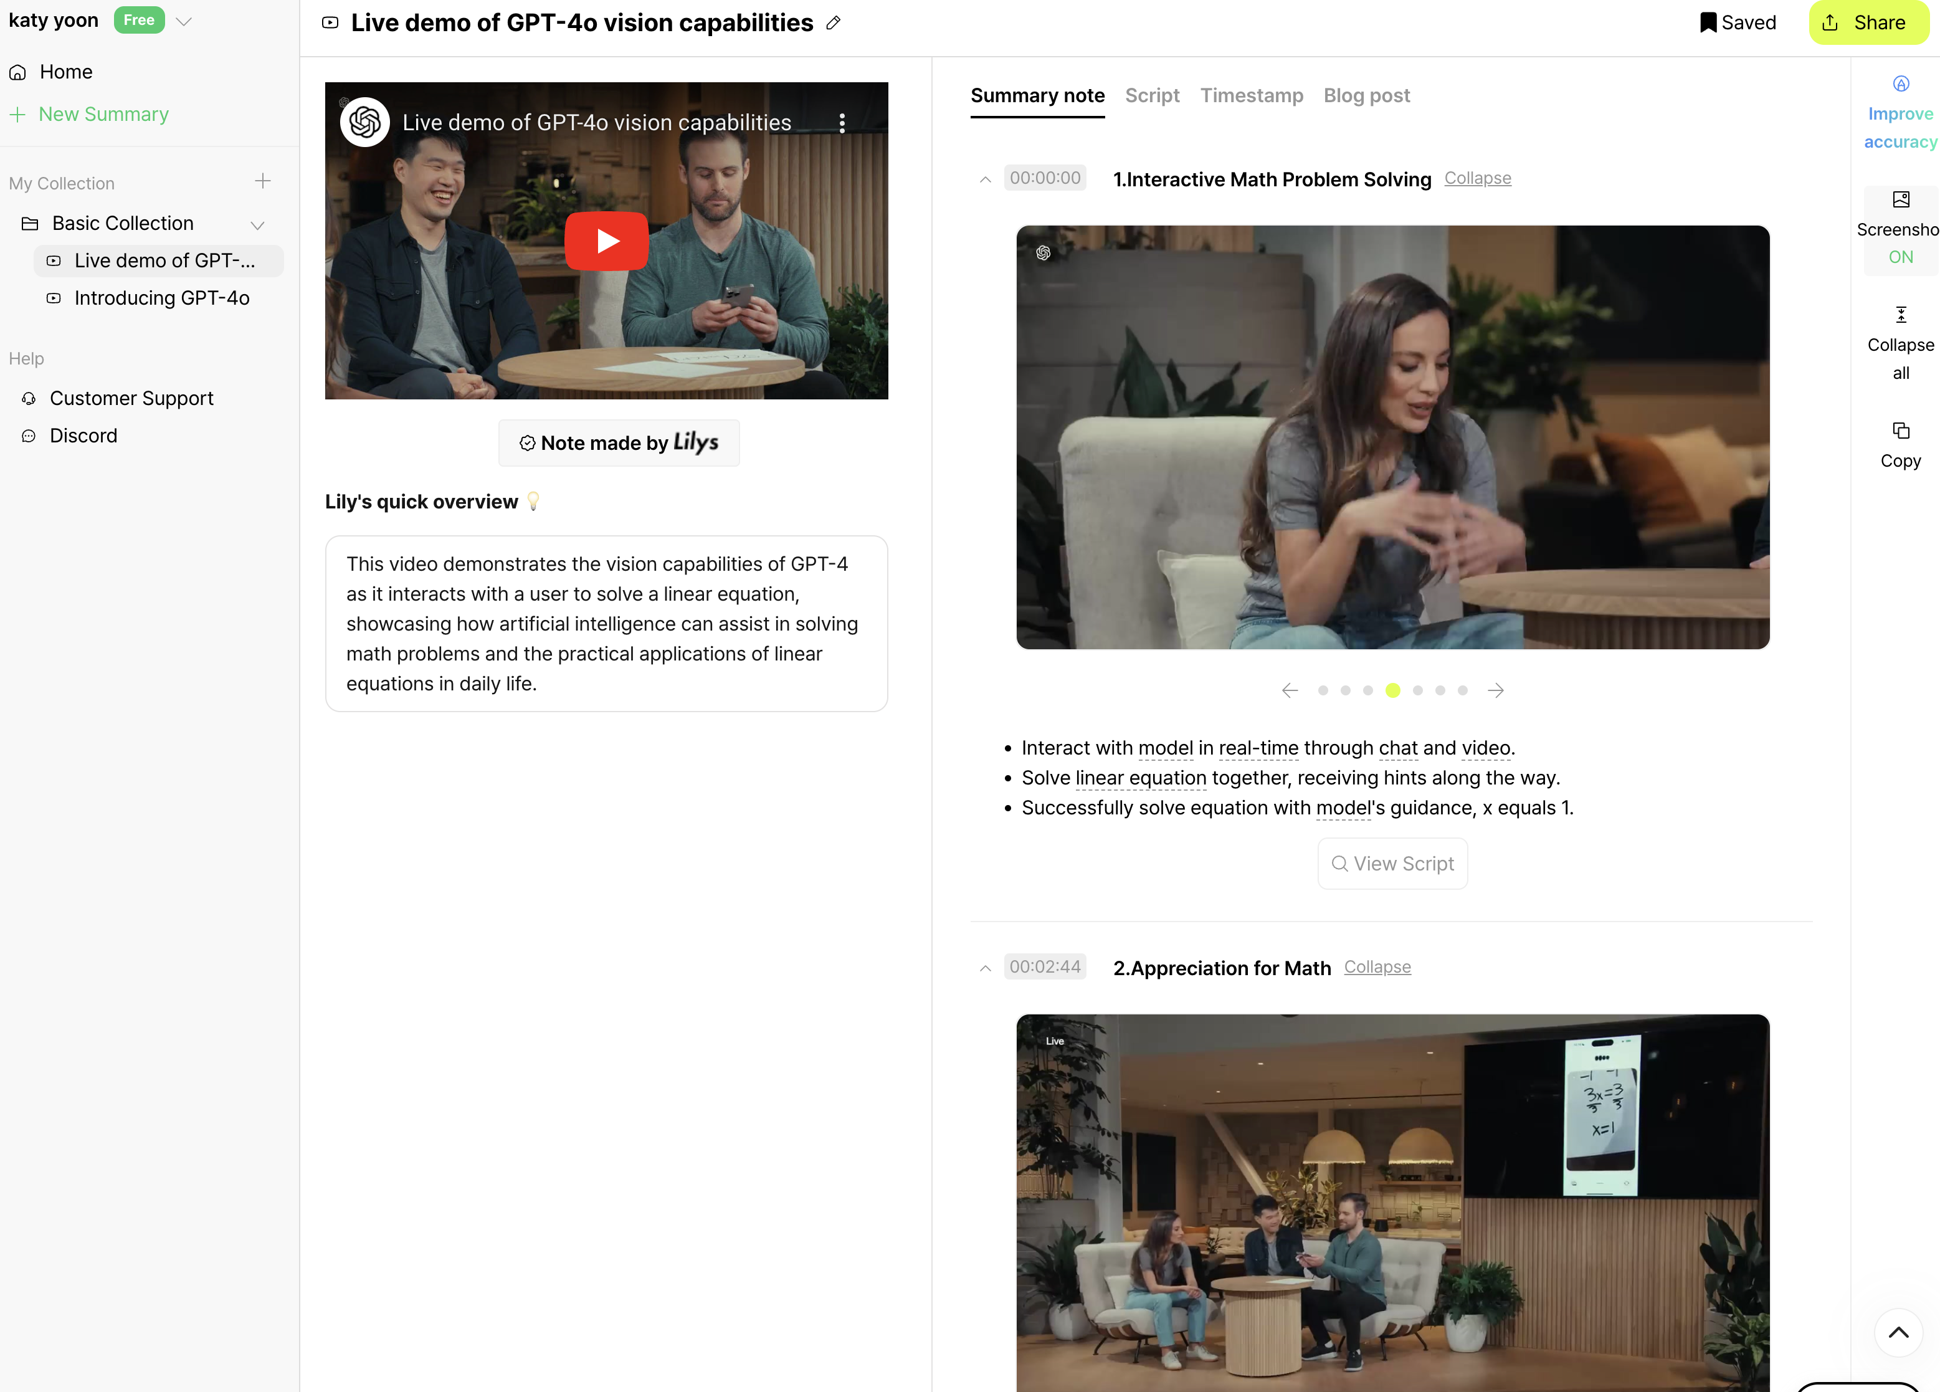Screen dimensions: 1940x1392
Task: Switch to the Blog post tab
Action: pos(1367,96)
